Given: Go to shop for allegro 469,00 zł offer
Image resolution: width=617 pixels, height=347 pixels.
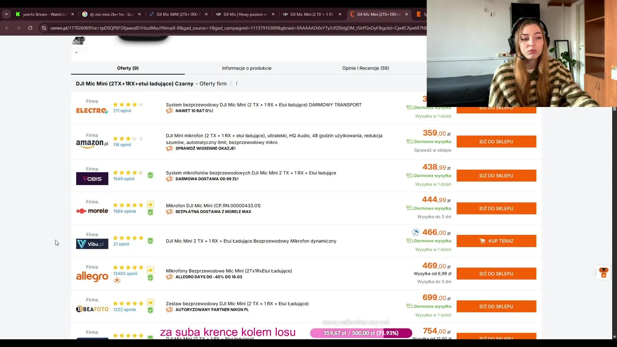Looking at the screenshot, I should pos(496,274).
